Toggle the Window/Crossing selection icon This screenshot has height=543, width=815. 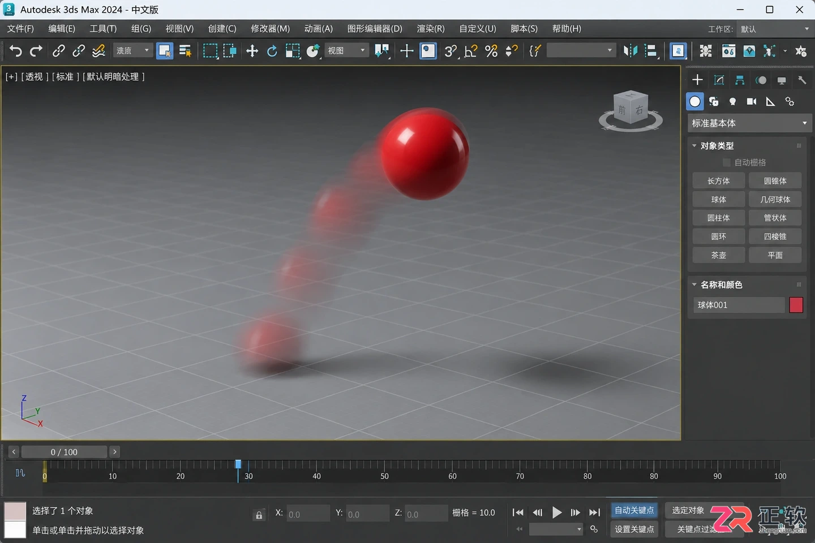coord(230,51)
